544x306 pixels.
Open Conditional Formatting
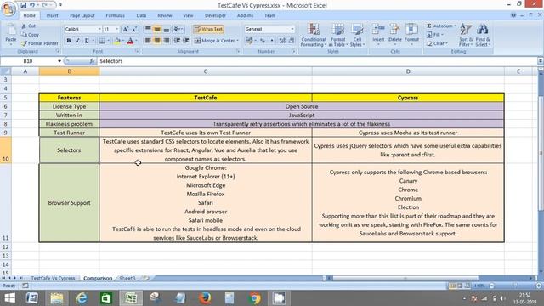314,35
